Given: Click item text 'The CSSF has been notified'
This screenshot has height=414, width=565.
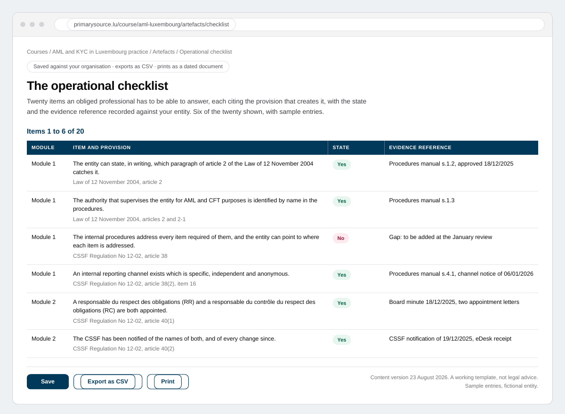Looking at the screenshot, I should coord(174,339).
